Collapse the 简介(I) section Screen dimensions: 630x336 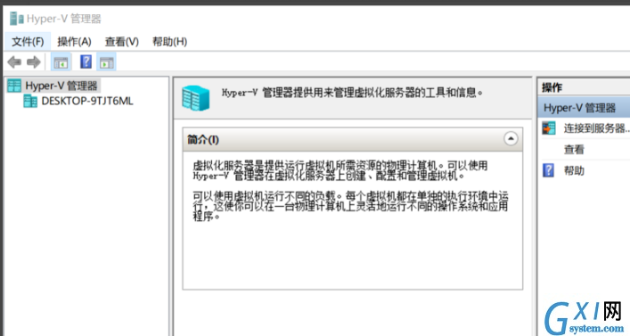pyautogui.click(x=511, y=139)
